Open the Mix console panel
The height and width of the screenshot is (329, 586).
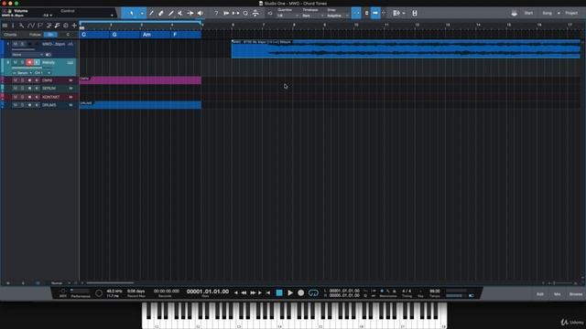[x=557, y=294]
